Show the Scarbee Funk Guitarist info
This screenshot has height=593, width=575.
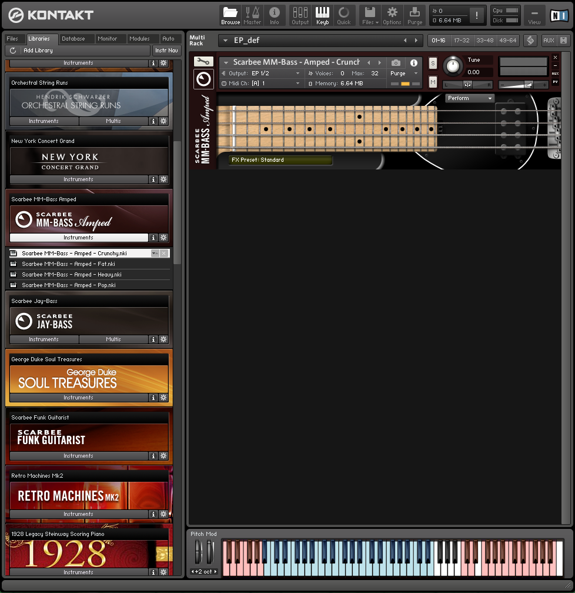[x=153, y=456]
